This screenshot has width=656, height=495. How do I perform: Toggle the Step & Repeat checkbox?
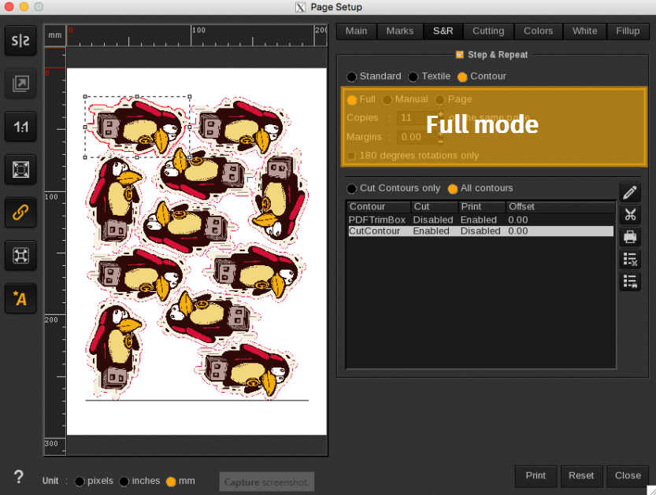tap(460, 55)
